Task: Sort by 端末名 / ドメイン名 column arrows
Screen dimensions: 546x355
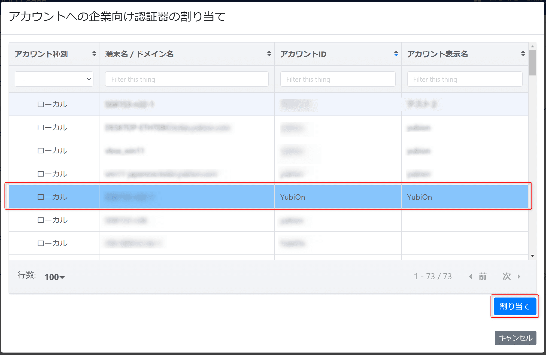Action: point(269,54)
